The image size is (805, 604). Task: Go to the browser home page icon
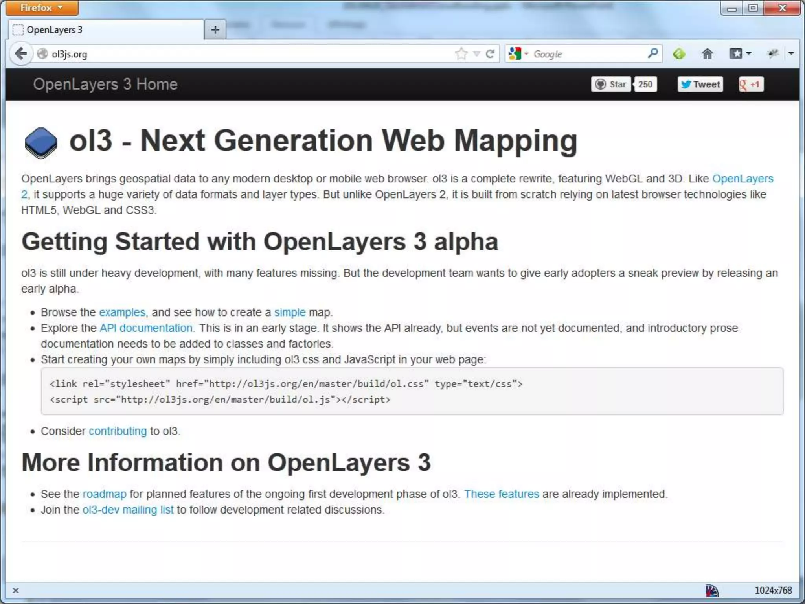click(x=707, y=53)
